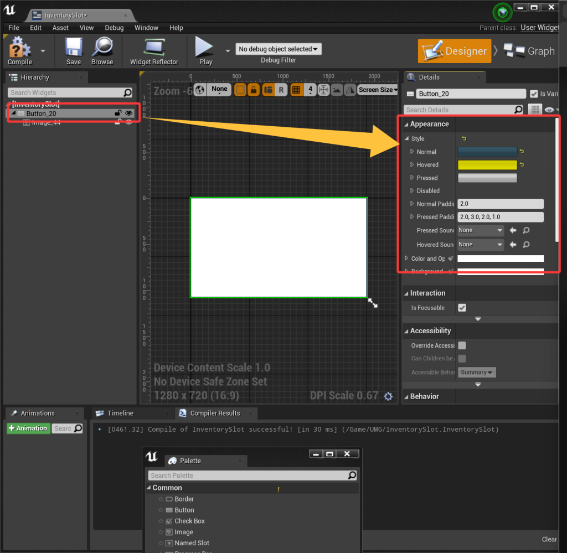Click the Normal Padding value field
The height and width of the screenshot is (553, 567).
(501, 204)
